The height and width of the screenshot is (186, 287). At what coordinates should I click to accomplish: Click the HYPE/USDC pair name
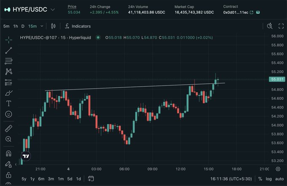[x=30, y=10]
